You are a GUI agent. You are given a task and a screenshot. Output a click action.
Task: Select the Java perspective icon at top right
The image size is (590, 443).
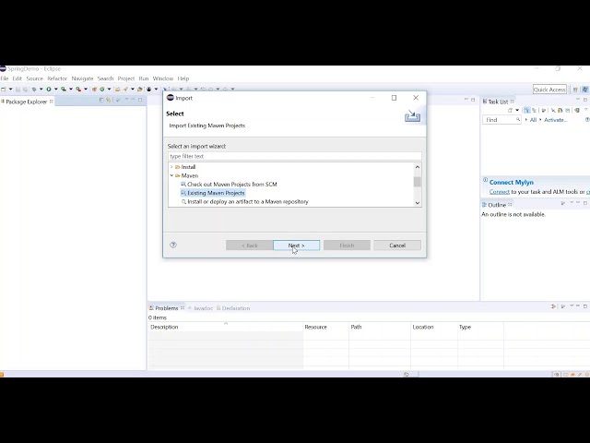[585, 90]
